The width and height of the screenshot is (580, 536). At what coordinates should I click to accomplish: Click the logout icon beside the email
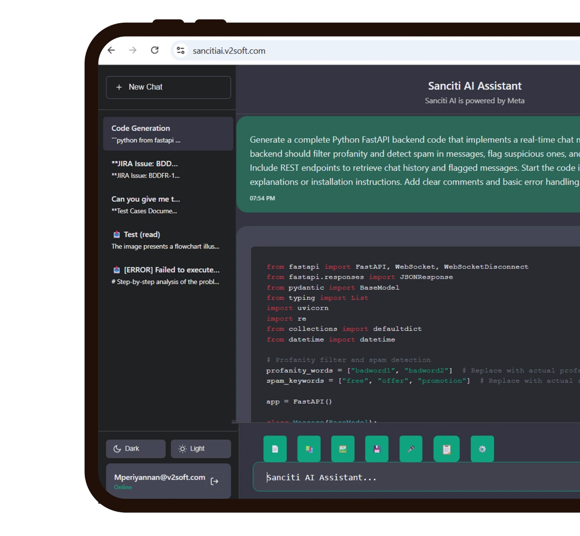click(x=214, y=481)
